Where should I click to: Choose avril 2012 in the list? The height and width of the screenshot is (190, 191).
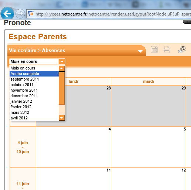(34, 118)
